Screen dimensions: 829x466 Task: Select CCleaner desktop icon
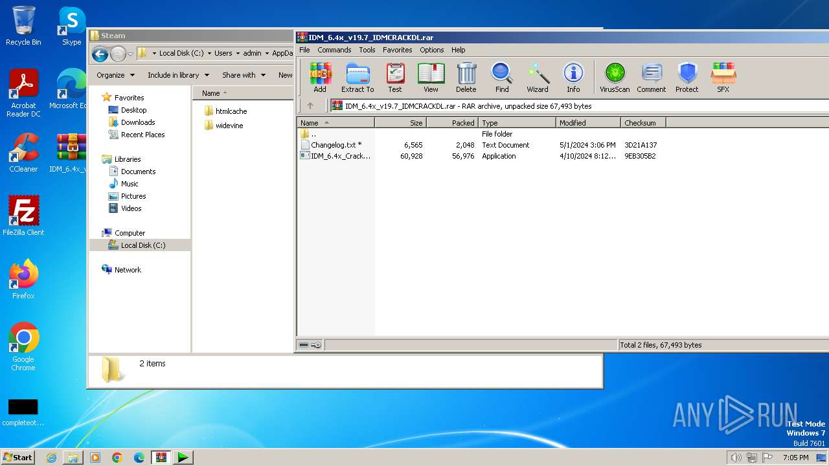[x=23, y=153]
